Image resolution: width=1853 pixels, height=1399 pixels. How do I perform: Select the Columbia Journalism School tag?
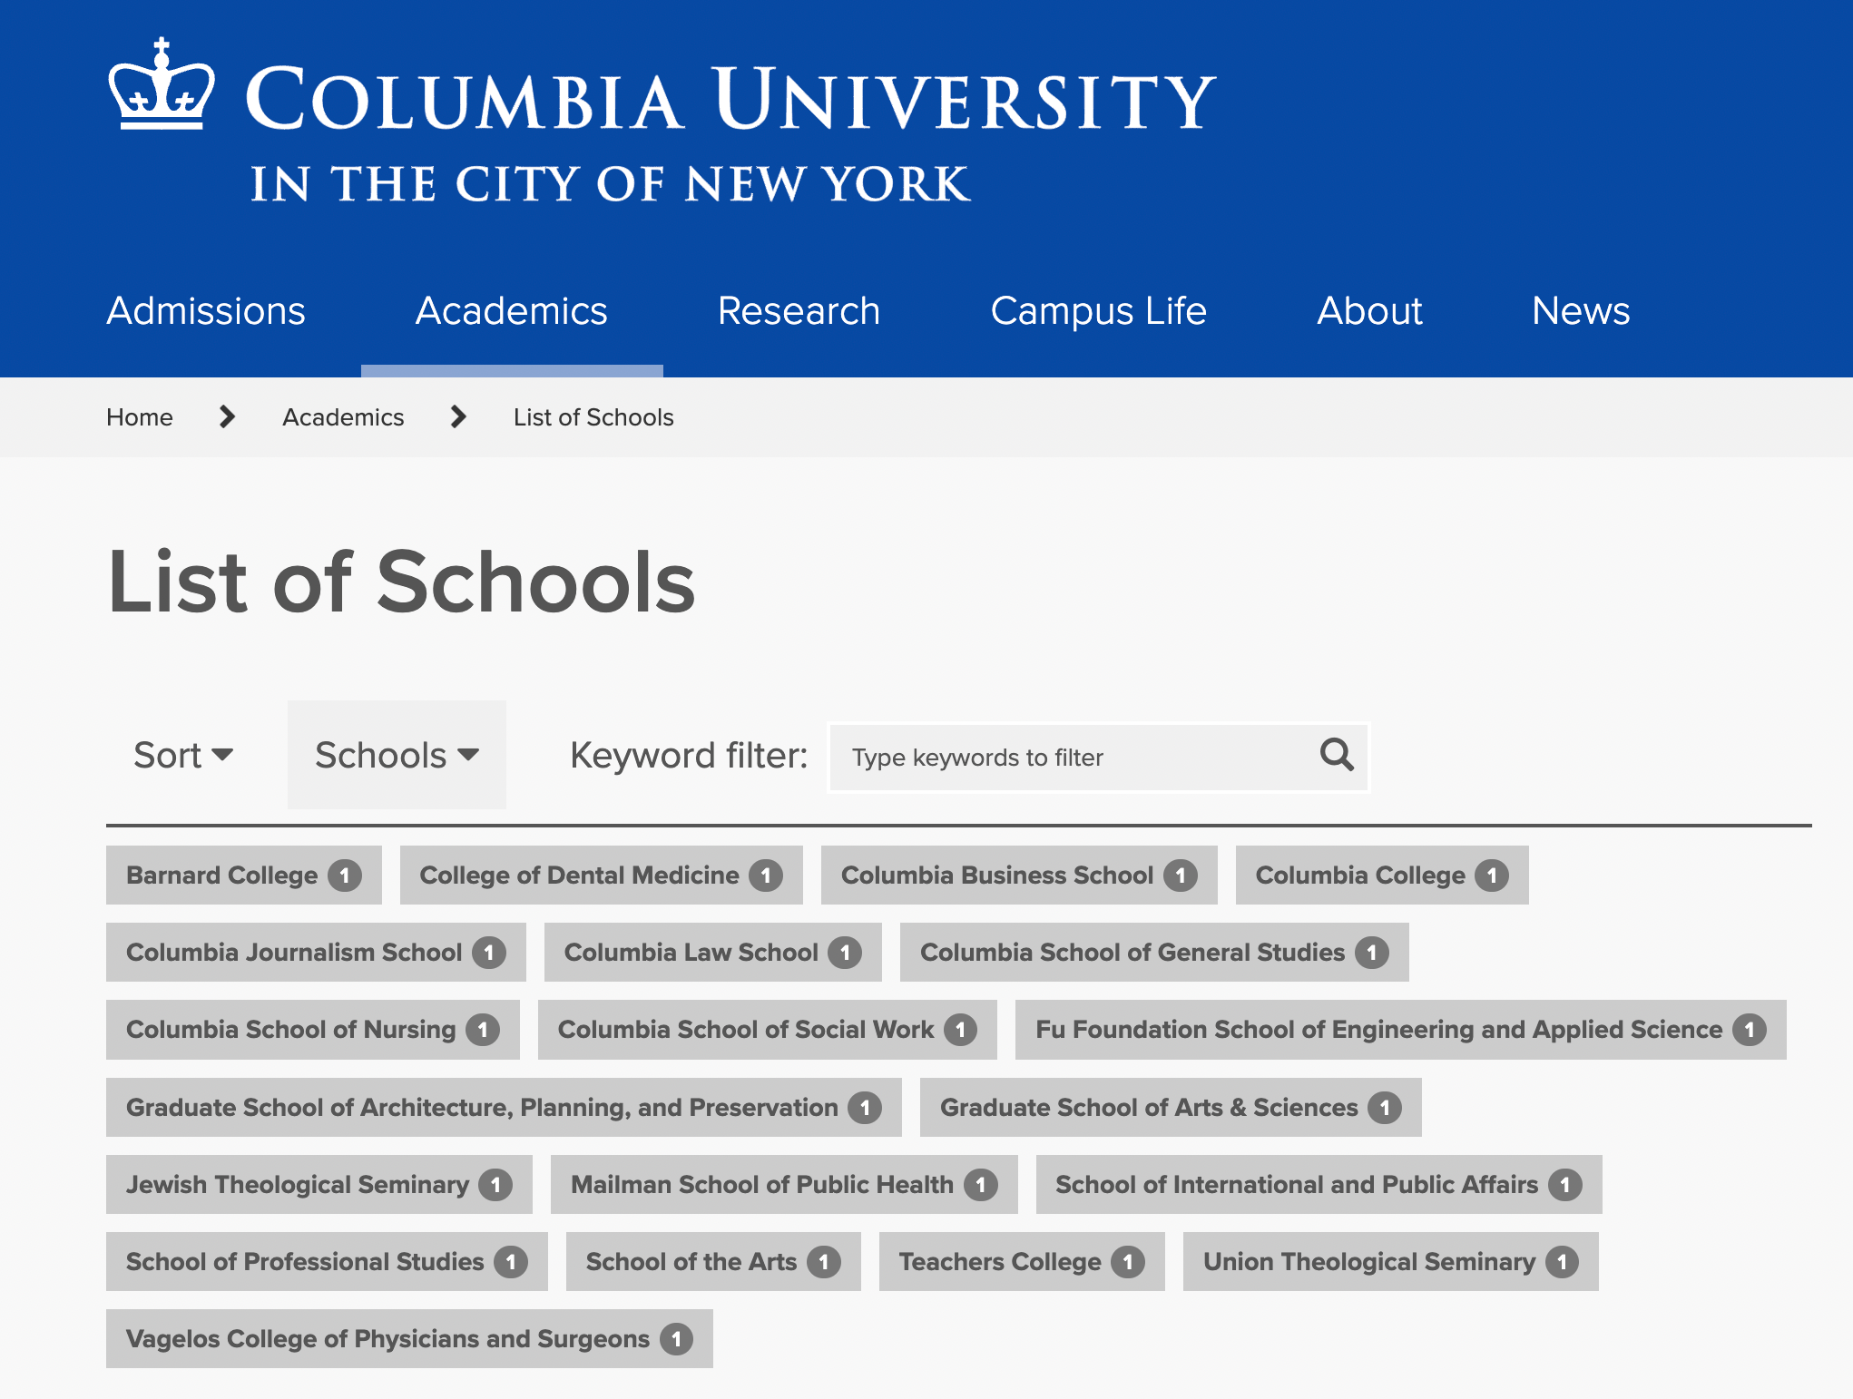(x=316, y=953)
